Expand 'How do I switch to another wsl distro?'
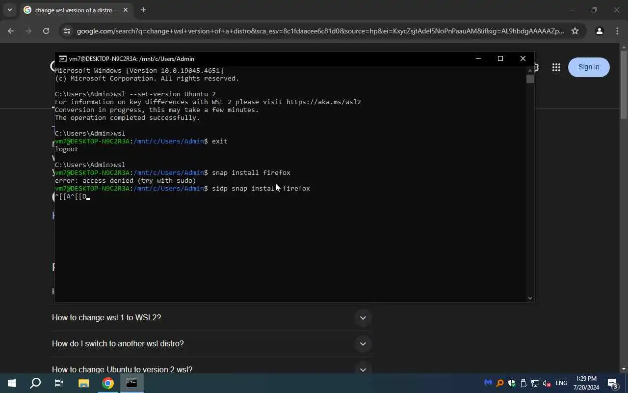The image size is (628, 393). coord(363,344)
